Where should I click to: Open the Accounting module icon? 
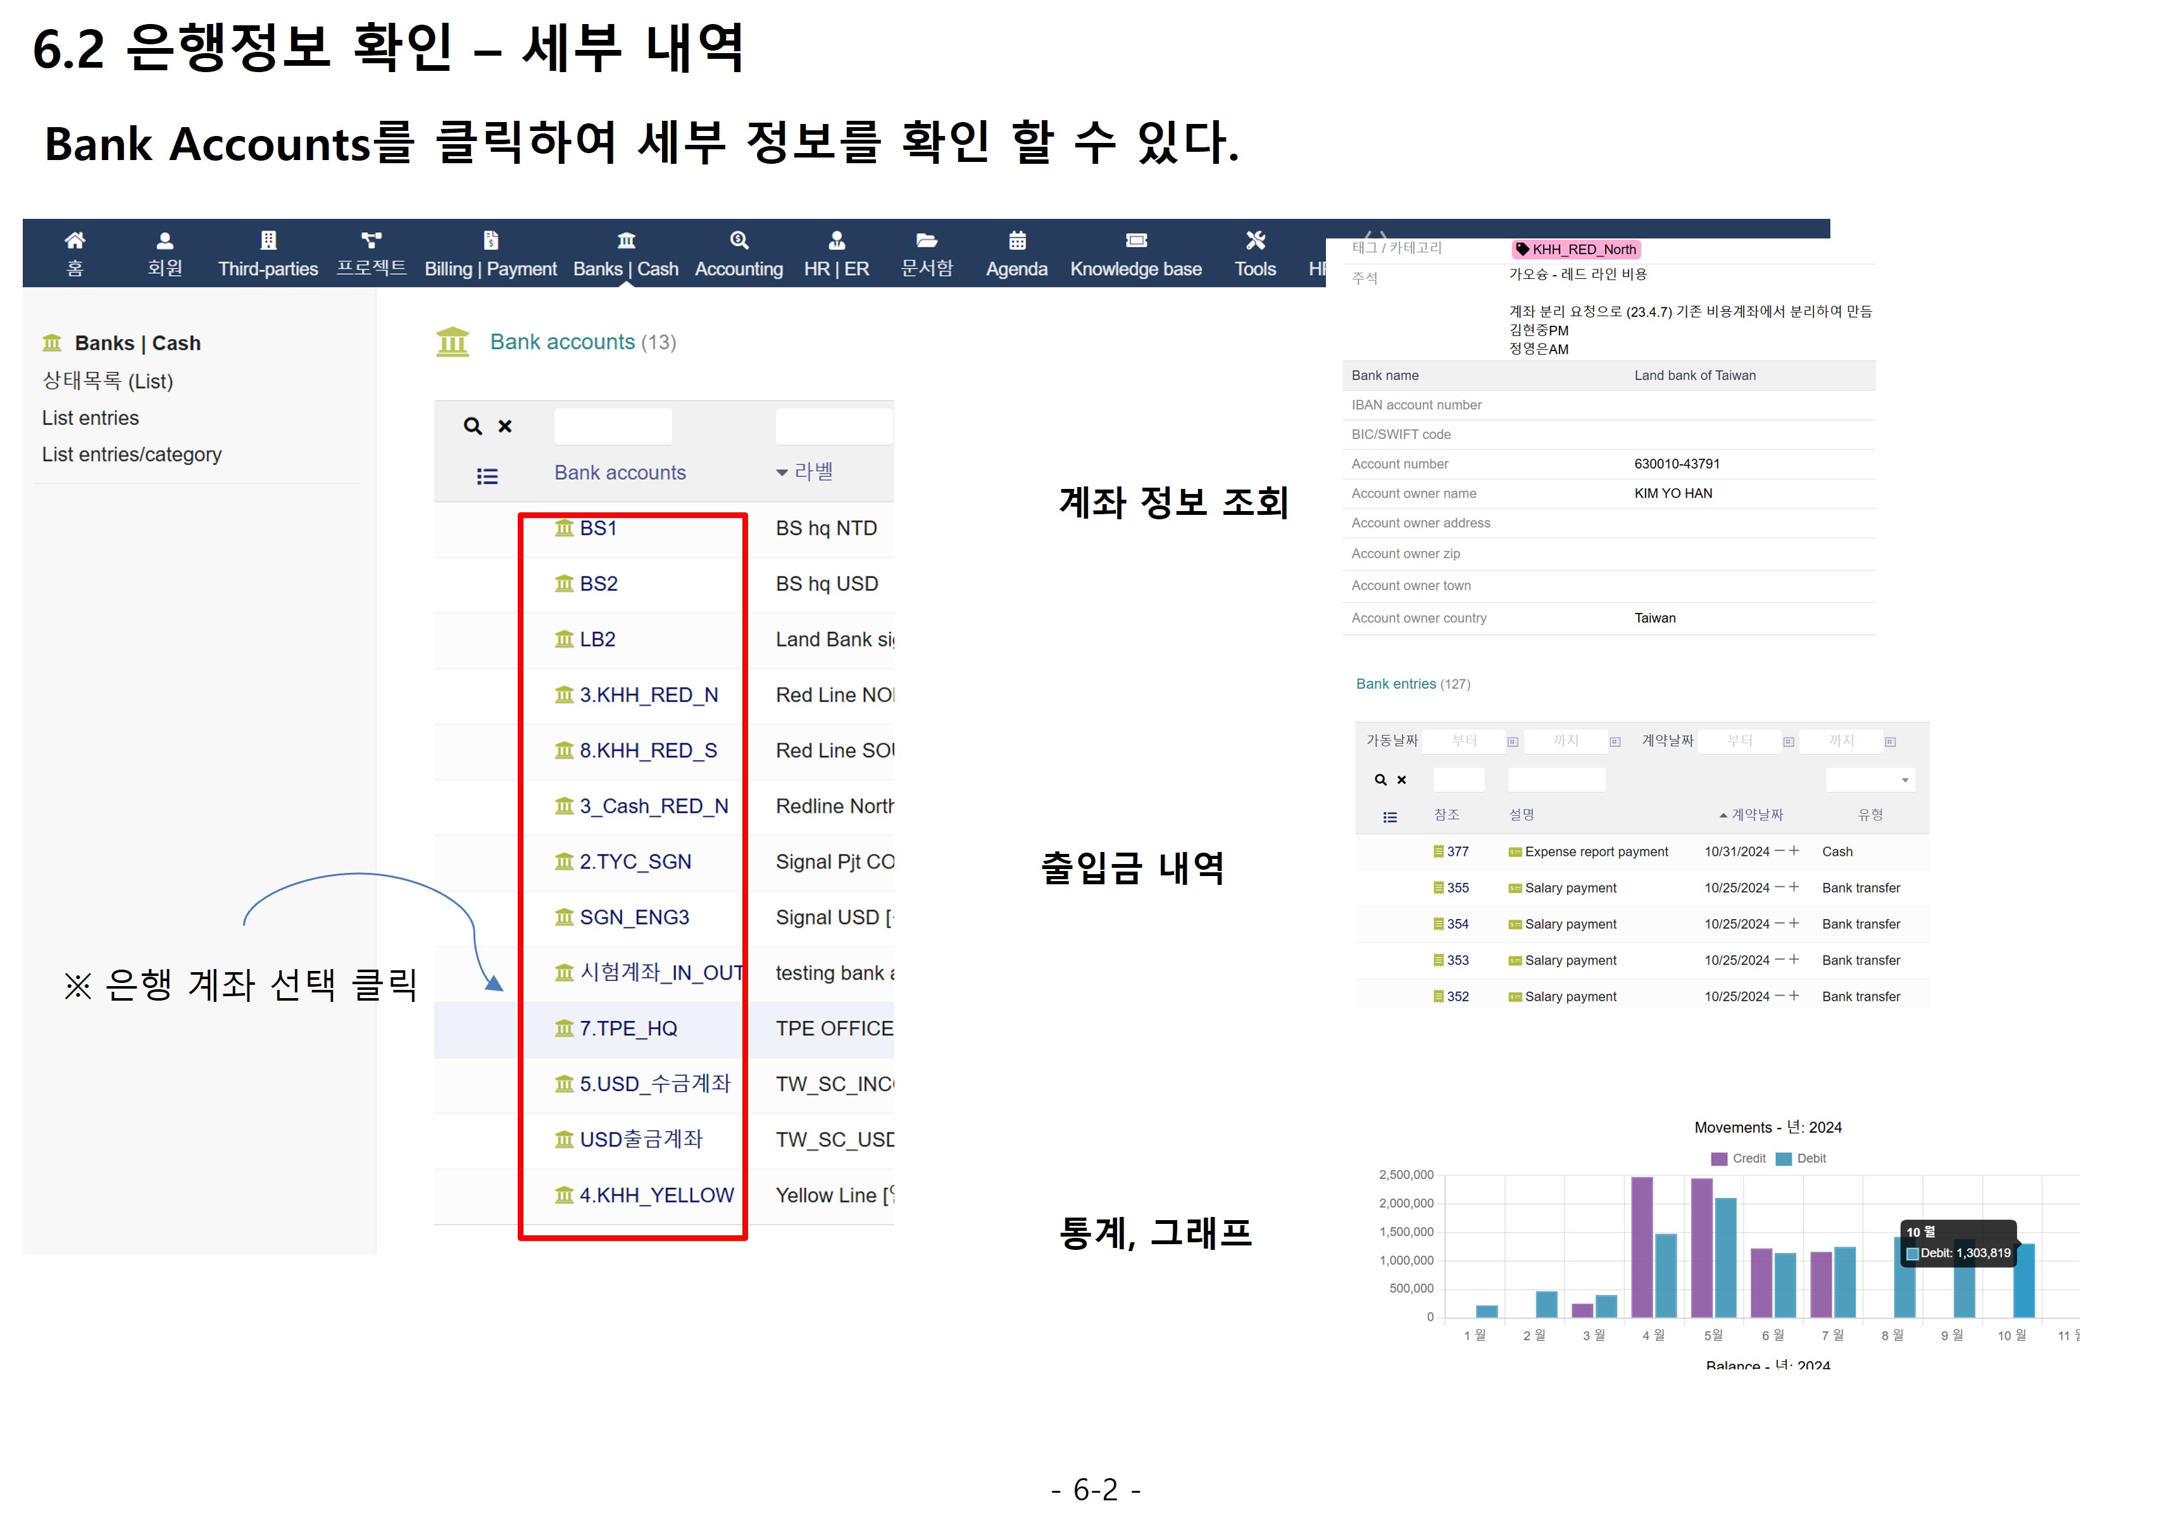point(738,240)
